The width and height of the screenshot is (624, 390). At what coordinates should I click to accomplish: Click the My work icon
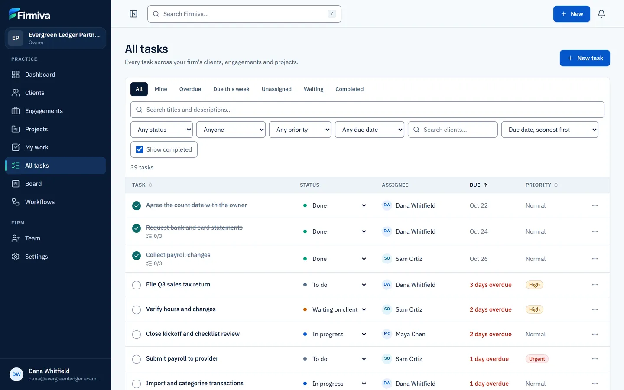[16, 147]
